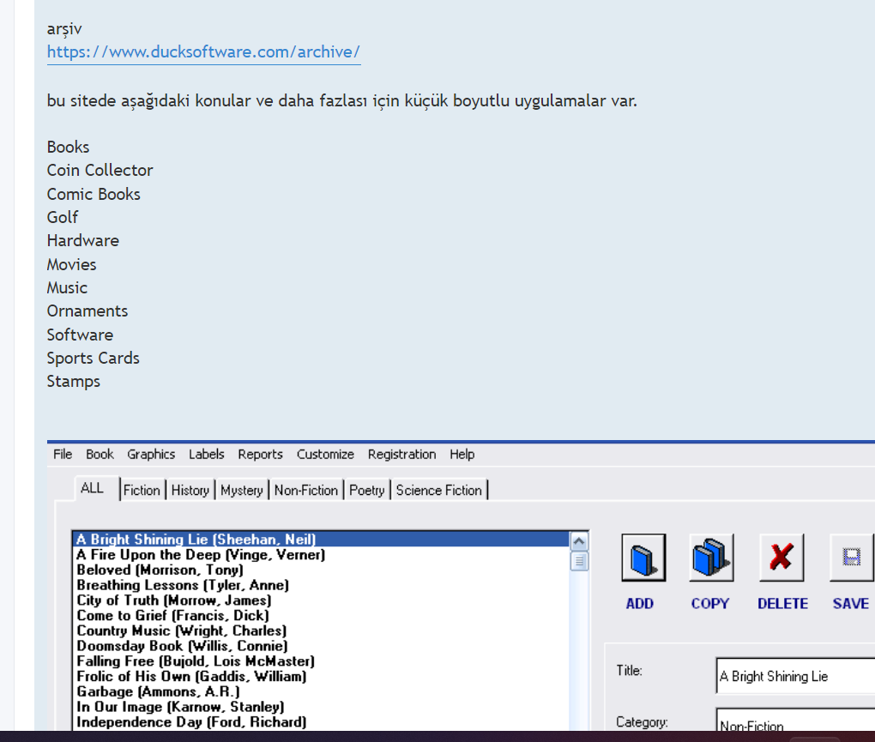The width and height of the screenshot is (875, 742).
Task: Open the Registration menu
Action: coord(401,454)
